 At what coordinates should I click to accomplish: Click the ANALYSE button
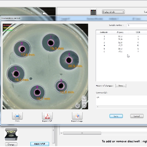coord(40,144)
